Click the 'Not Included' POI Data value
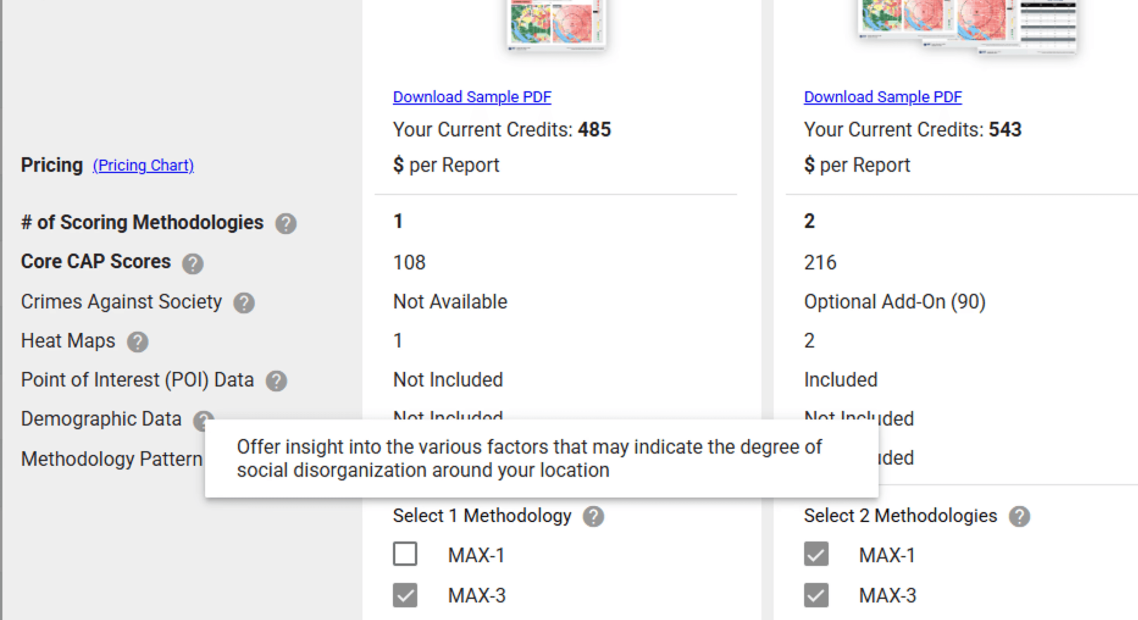This screenshot has width=1138, height=620. tap(448, 380)
